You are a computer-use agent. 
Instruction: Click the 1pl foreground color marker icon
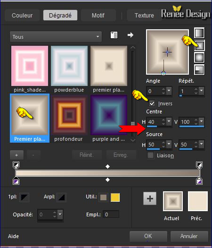click(x=24, y=197)
